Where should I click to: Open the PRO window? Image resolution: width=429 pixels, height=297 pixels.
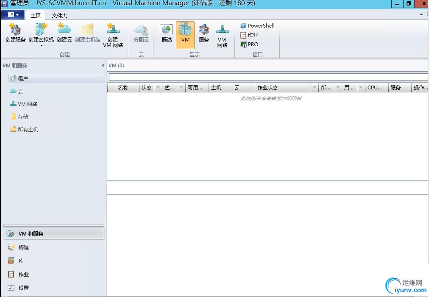249,44
